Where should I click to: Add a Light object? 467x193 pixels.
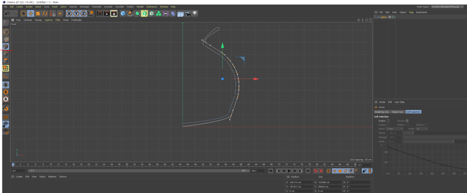coord(195,13)
